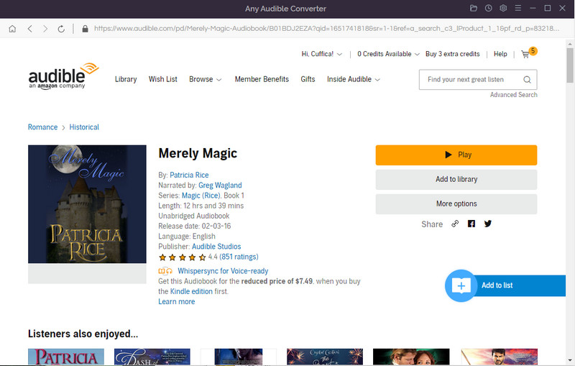Viewport: 575px width, 366px height.
Task: Open Advanced Search link
Action: [513, 95]
